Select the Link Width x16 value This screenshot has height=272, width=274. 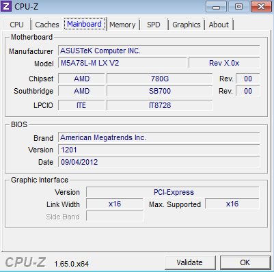[x=115, y=204]
